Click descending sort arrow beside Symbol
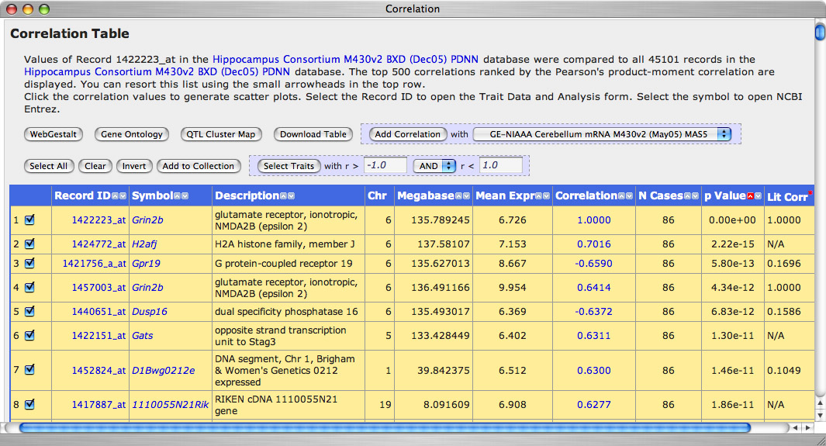Screen dimensions: 826x446 point(185,196)
